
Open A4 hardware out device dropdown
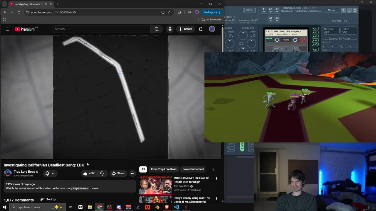[x=271, y=19]
